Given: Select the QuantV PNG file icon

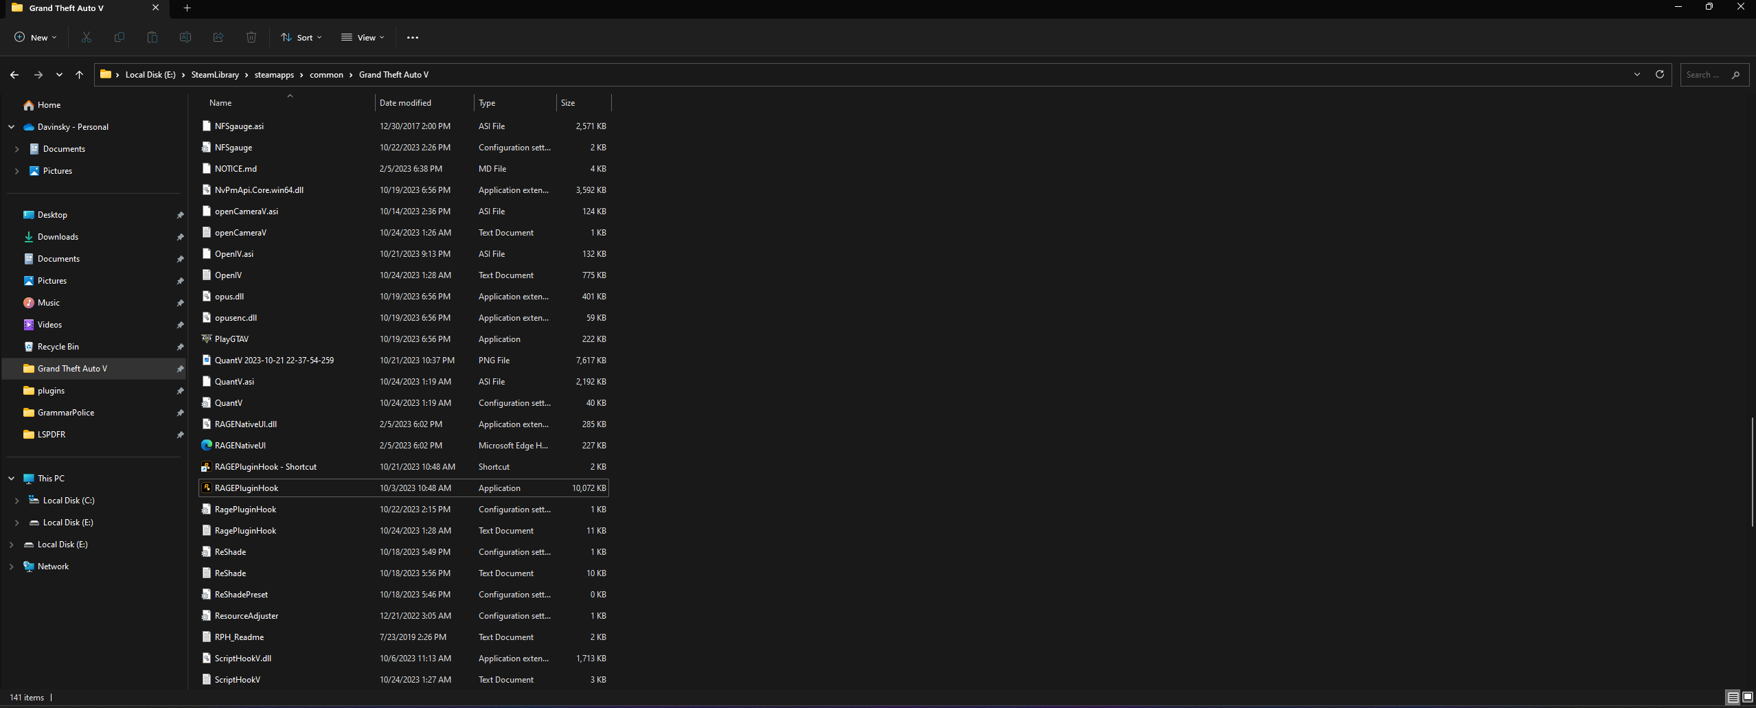Looking at the screenshot, I should [x=207, y=361].
